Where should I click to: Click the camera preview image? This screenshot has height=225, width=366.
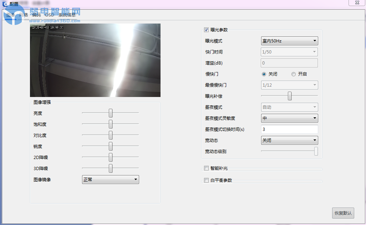(95, 60)
